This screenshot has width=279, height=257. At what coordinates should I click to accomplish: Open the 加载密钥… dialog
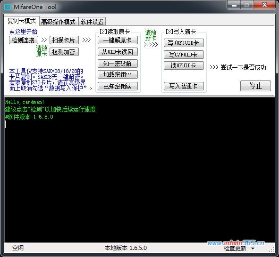point(118,74)
